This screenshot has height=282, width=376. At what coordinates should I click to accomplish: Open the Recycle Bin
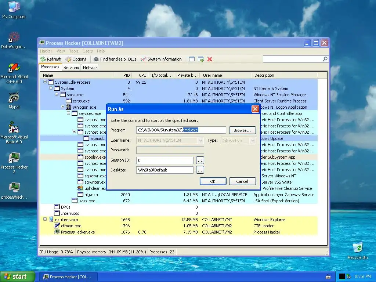tap(358, 250)
